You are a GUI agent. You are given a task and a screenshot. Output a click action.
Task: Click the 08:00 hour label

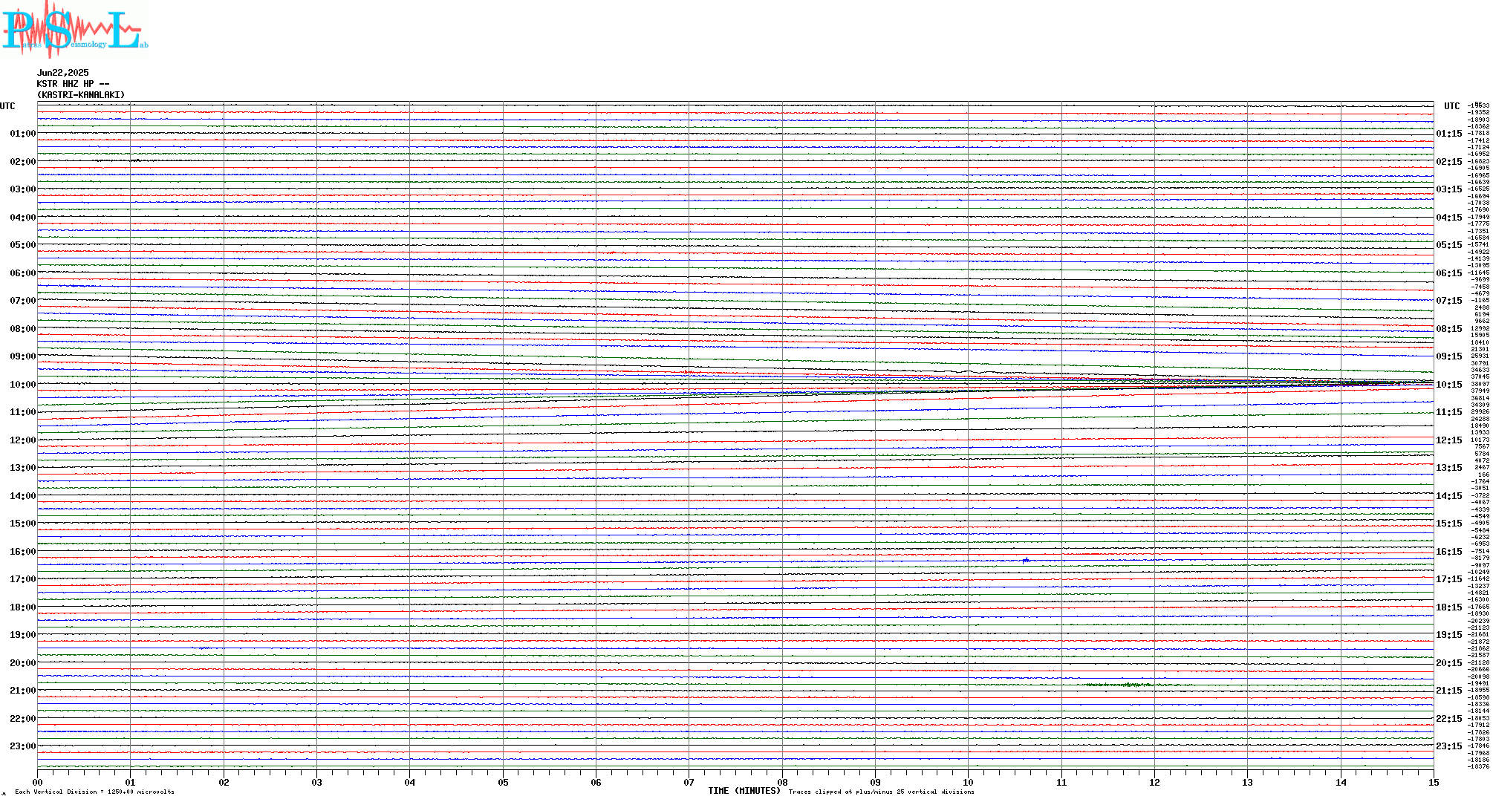tap(23, 329)
